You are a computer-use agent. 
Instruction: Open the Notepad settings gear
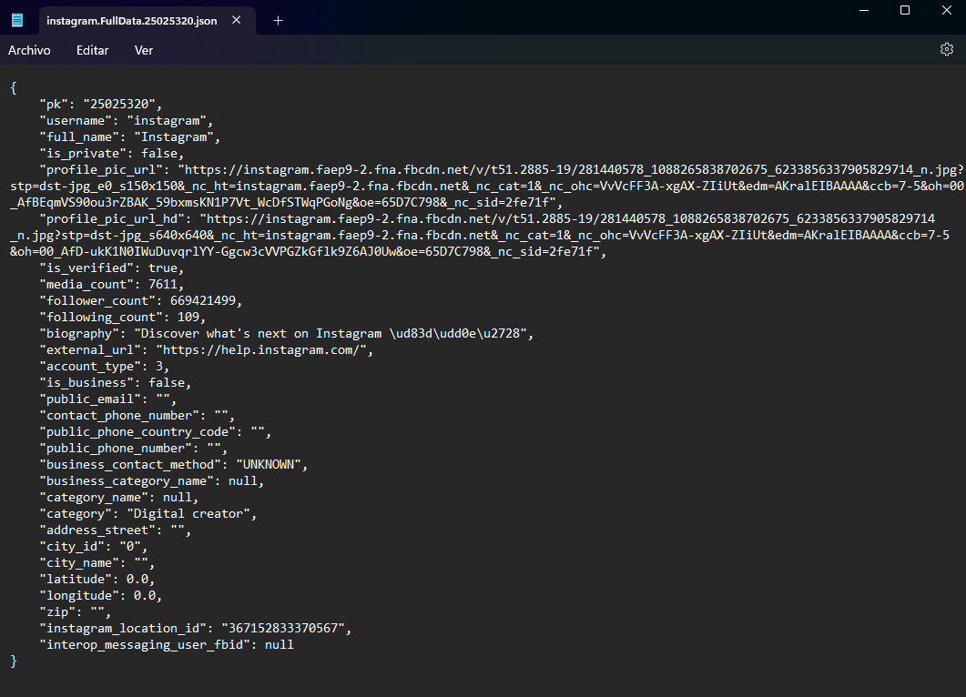point(946,50)
